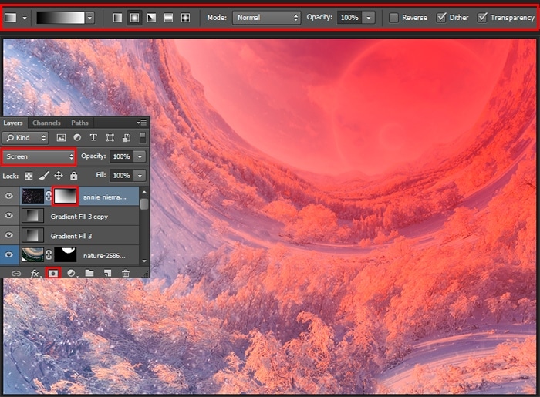This screenshot has height=397, width=540.
Task: Hide the Gradient Fill 3 copy layer
Action: click(x=9, y=216)
